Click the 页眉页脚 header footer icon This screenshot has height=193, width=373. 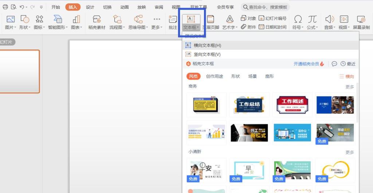pos(211,20)
